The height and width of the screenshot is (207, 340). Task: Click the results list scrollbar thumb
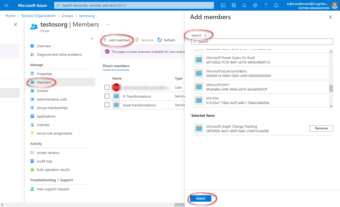pos(331,88)
